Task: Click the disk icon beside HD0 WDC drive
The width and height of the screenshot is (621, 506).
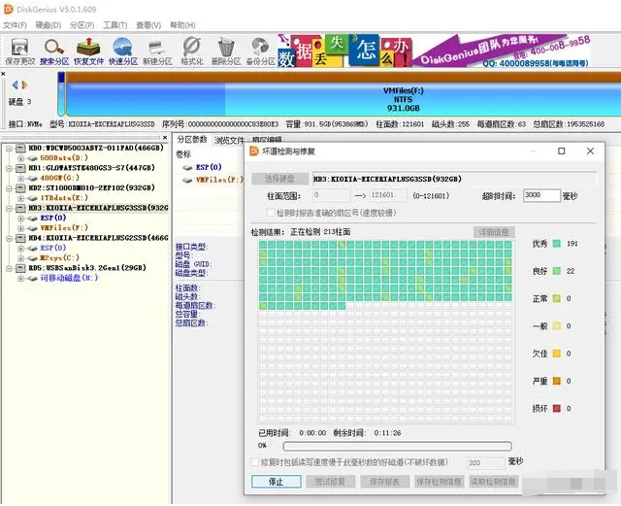Action: click(x=20, y=148)
